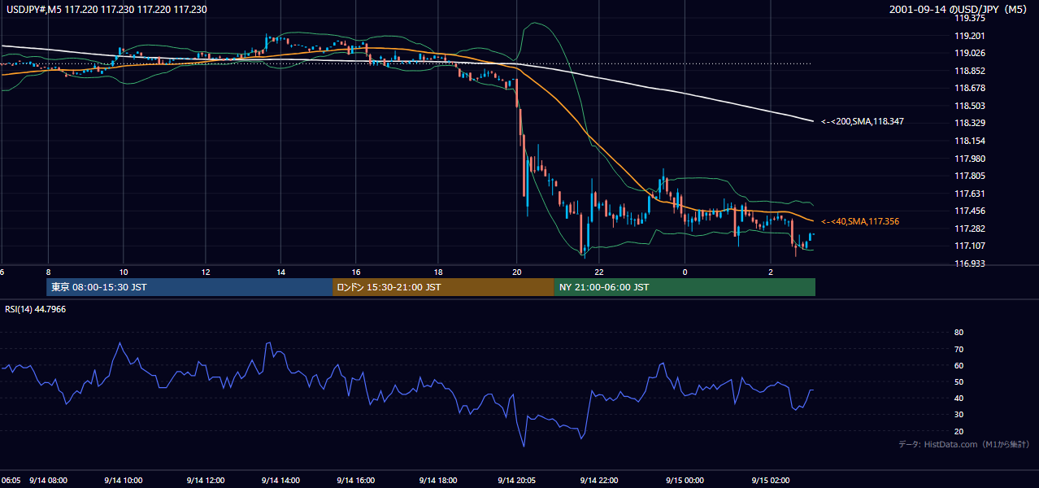Click hour label 0 under price chart

(x=685, y=272)
